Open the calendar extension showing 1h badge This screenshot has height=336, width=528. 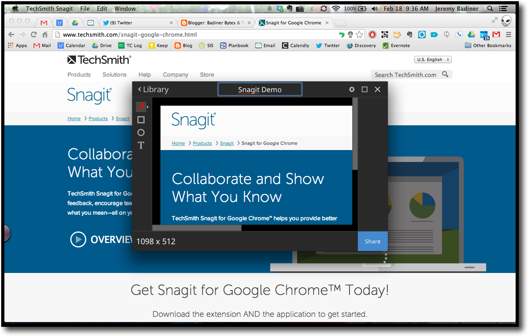click(484, 35)
